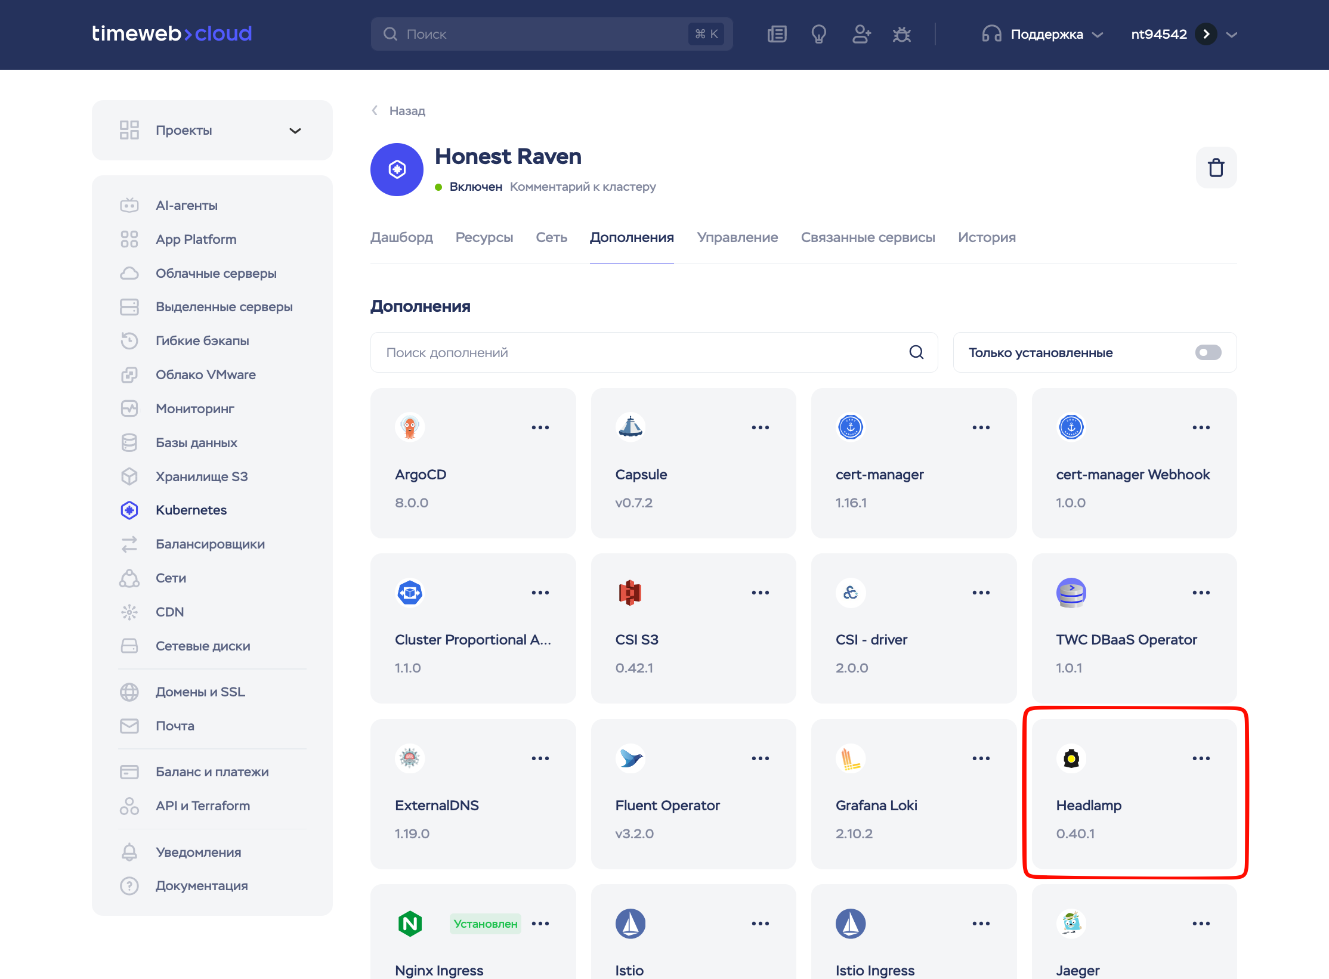This screenshot has height=979, width=1329.
Task: Click the search magnifier in add-ons field
Action: (x=916, y=352)
